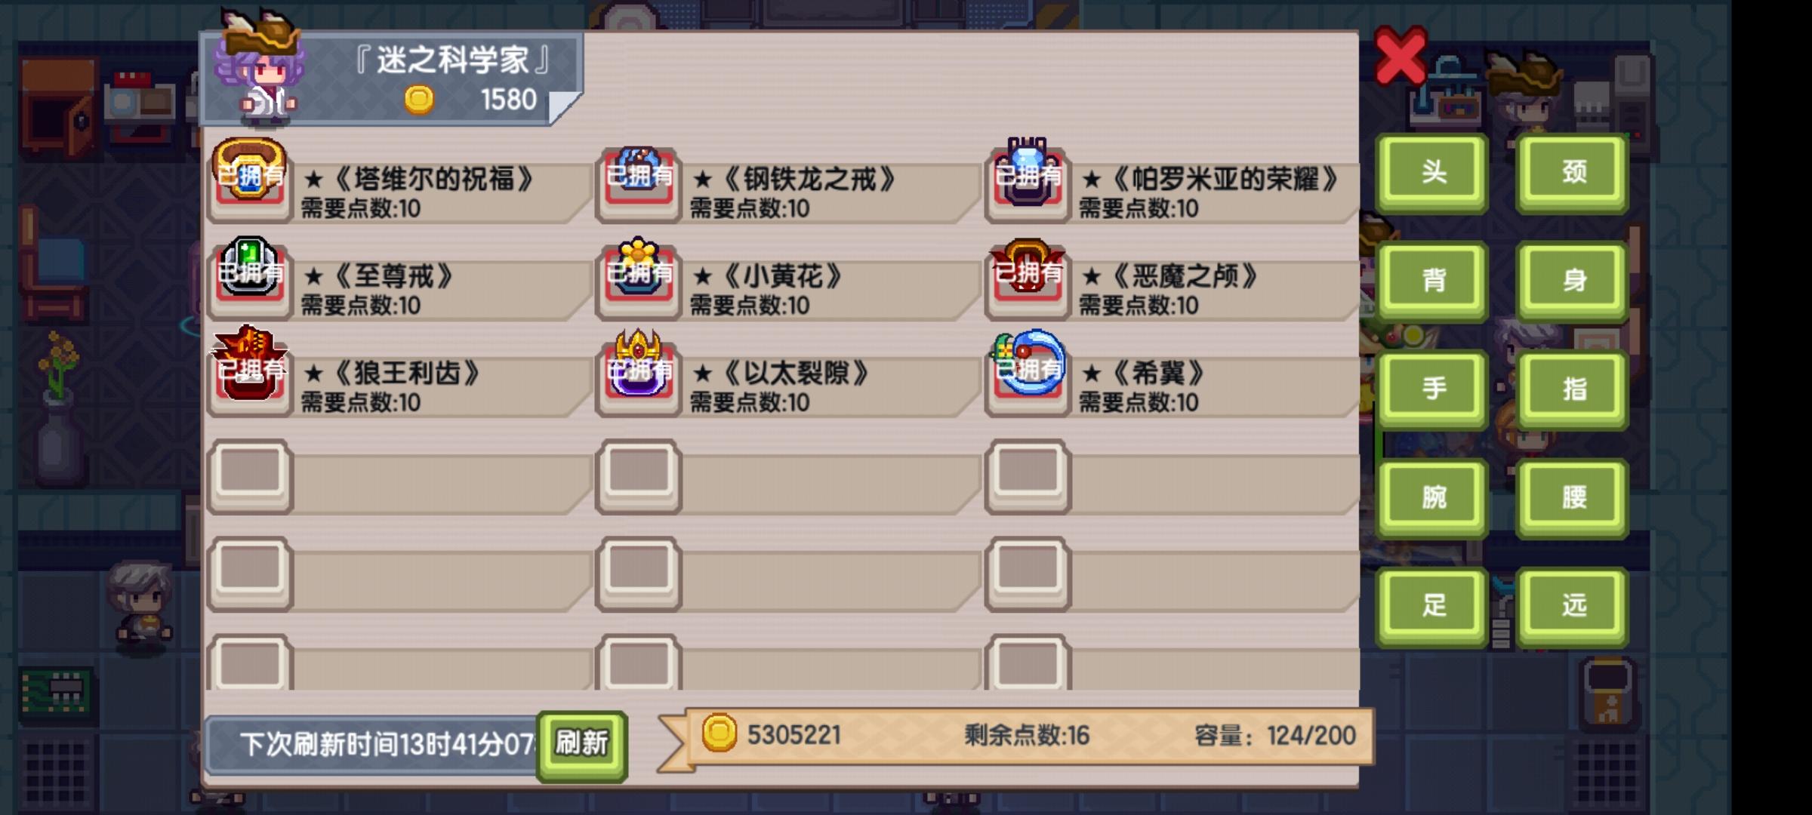
Task: Select the 以太裂隙 crown ring icon
Action: coord(639,371)
